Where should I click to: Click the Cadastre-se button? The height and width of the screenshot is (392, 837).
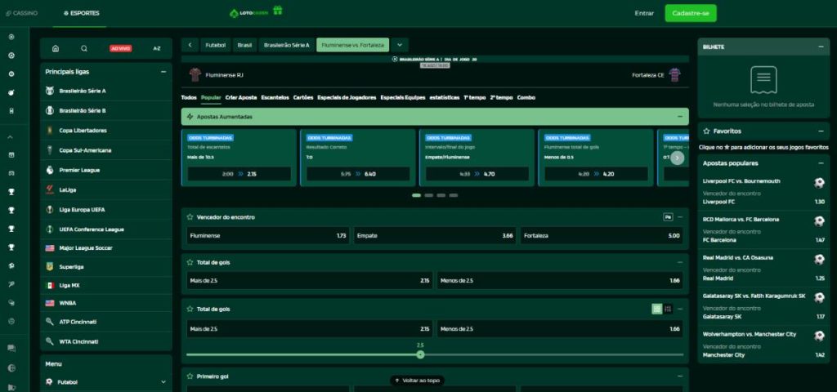coord(690,13)
